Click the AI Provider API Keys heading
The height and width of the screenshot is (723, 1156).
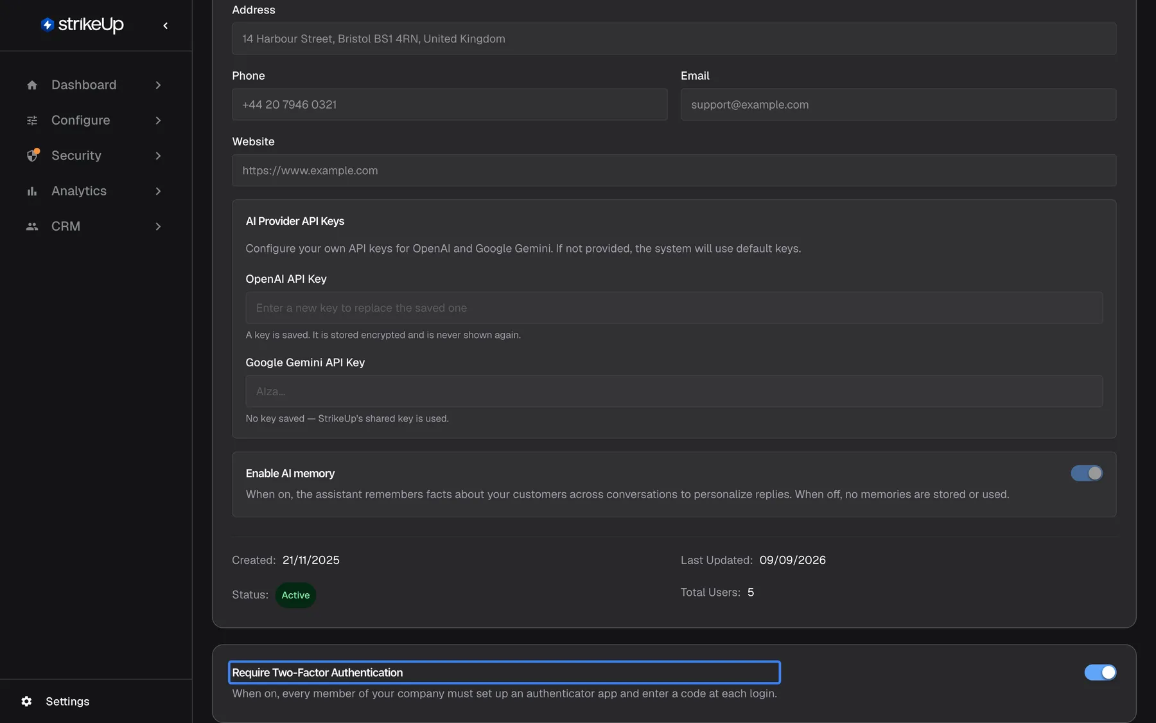tap(295, 221)
